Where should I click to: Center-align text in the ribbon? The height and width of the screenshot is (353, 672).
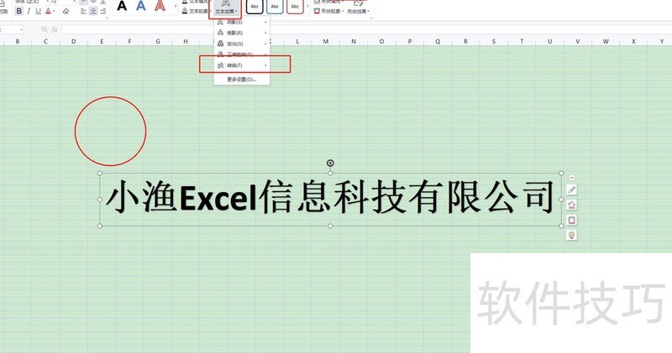point(93,12)
